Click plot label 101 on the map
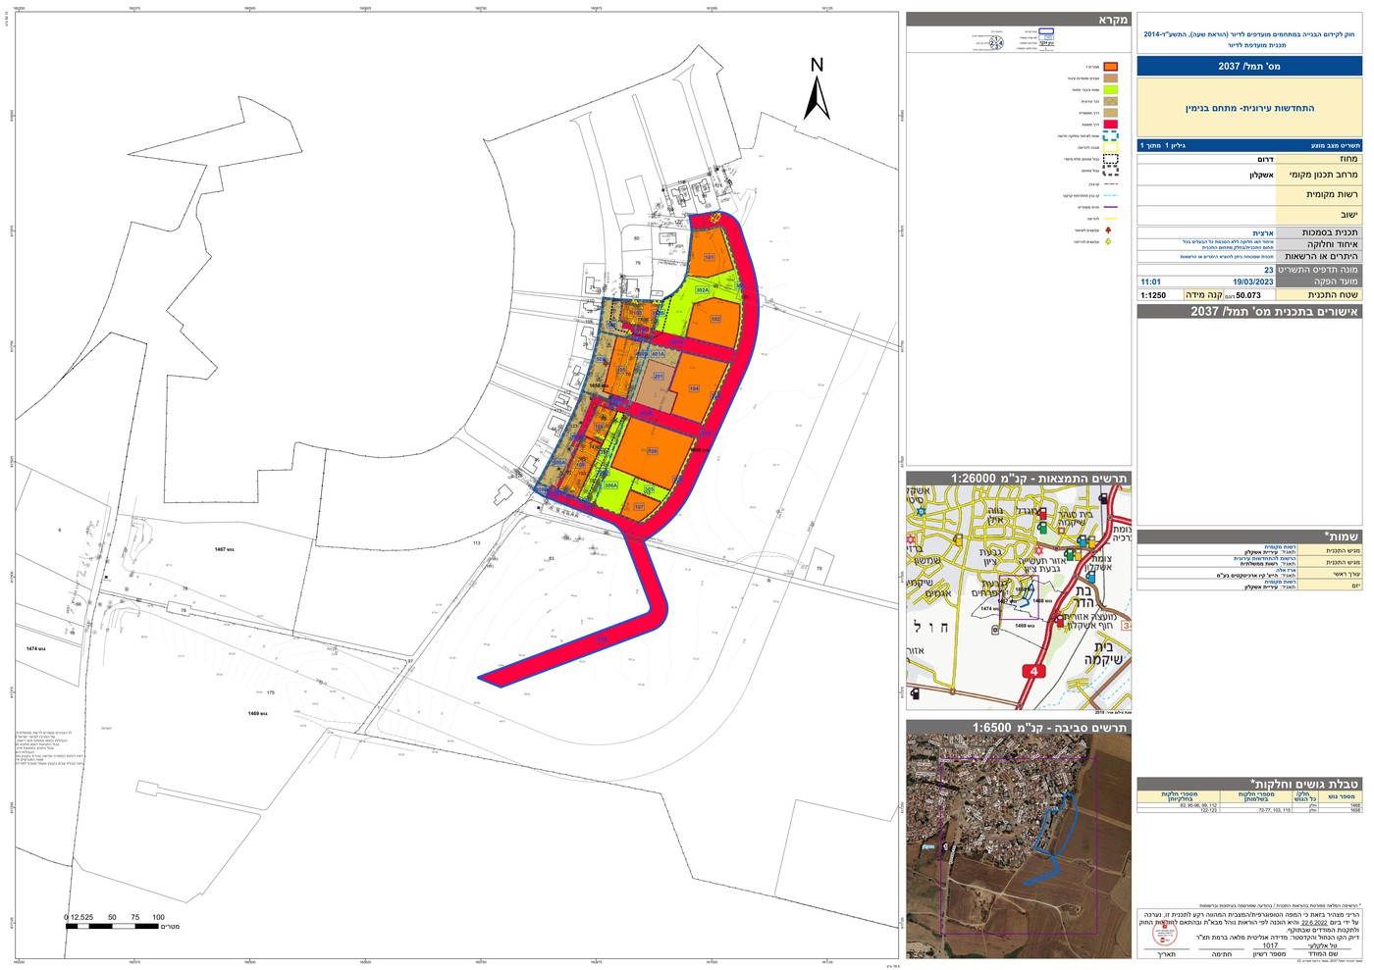The width and height of the screenshot is (1374, 970). 710,257
